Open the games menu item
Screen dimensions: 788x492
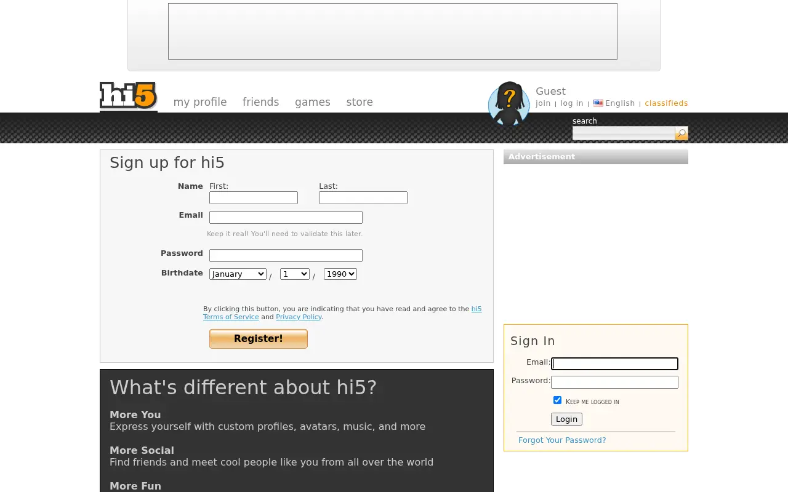coord(313,102)
